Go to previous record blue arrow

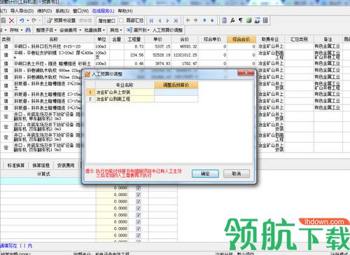[160, 20]
